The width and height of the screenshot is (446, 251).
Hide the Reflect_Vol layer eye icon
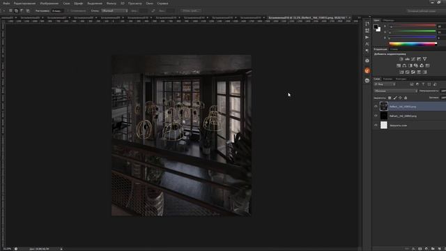click(376, 107)
